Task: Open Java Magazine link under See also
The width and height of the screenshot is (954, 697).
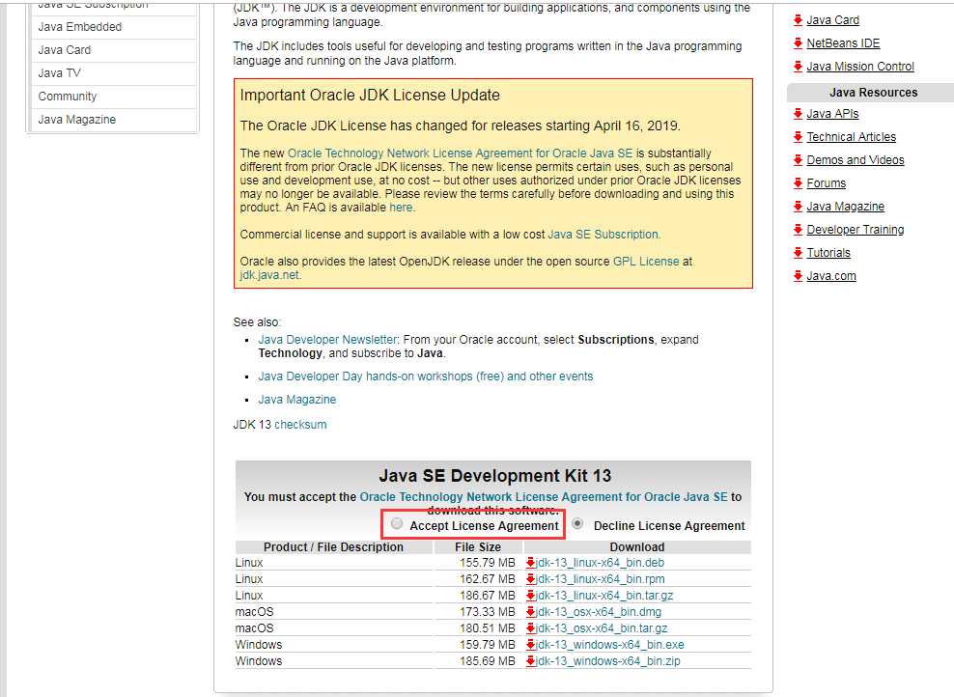Action: coord(296,400)
